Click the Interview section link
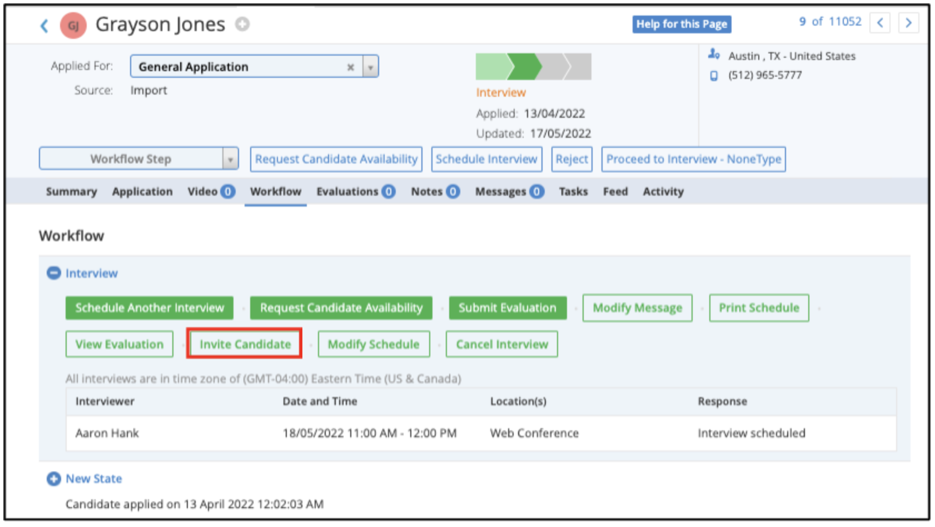The image size is (935, 527). 92,273
